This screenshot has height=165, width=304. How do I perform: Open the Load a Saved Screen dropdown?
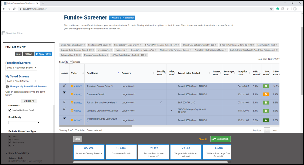click(x=21, y=81)
